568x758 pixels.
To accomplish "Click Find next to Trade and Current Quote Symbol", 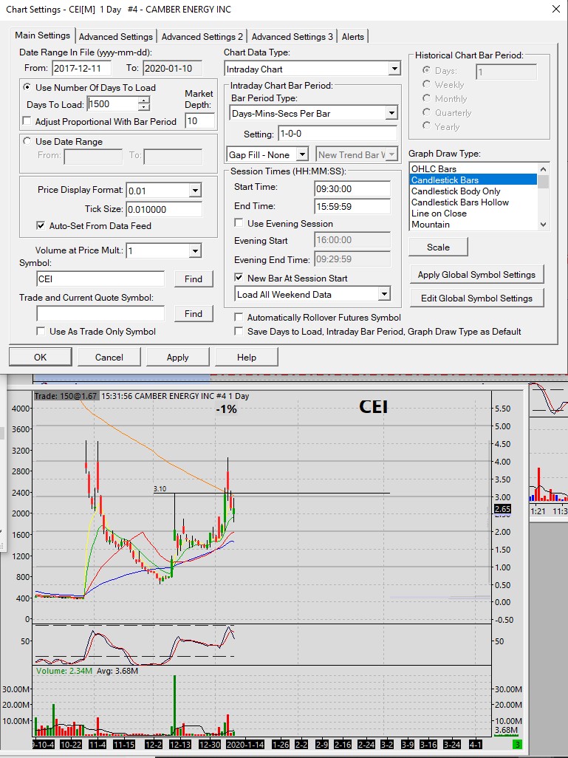I will click(194, 314).
